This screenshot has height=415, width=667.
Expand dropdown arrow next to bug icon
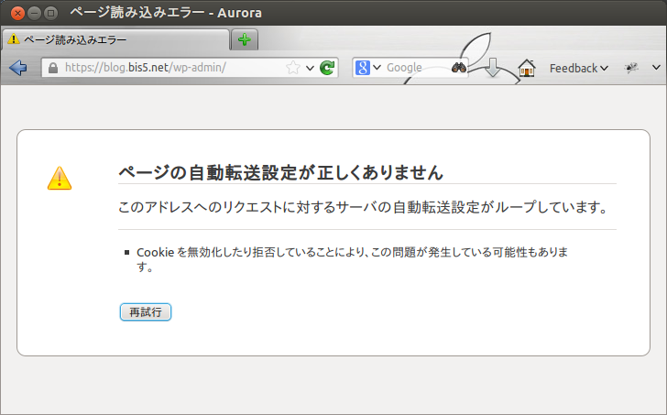point(656,67)
